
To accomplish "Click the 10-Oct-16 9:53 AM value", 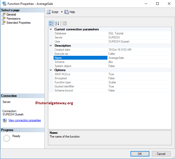I will (120, 50).
